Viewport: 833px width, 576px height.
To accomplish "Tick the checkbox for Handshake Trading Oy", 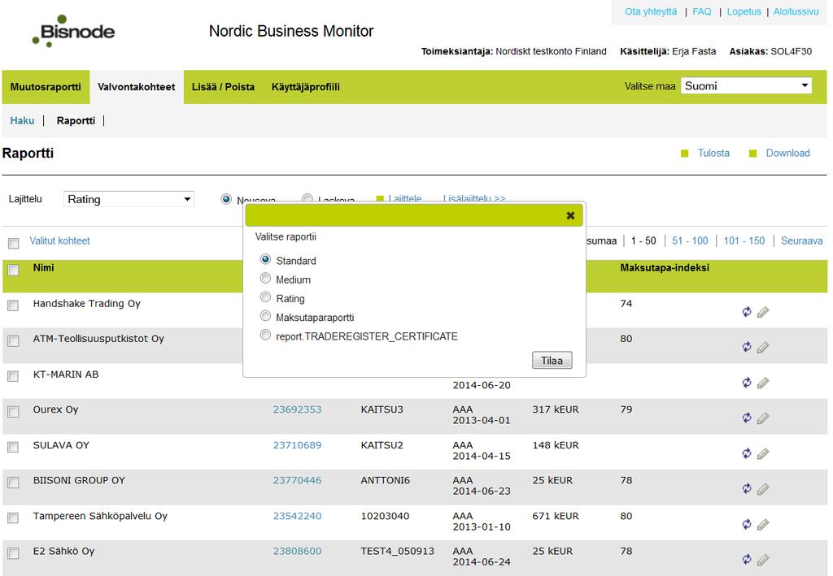I will 13,305.
